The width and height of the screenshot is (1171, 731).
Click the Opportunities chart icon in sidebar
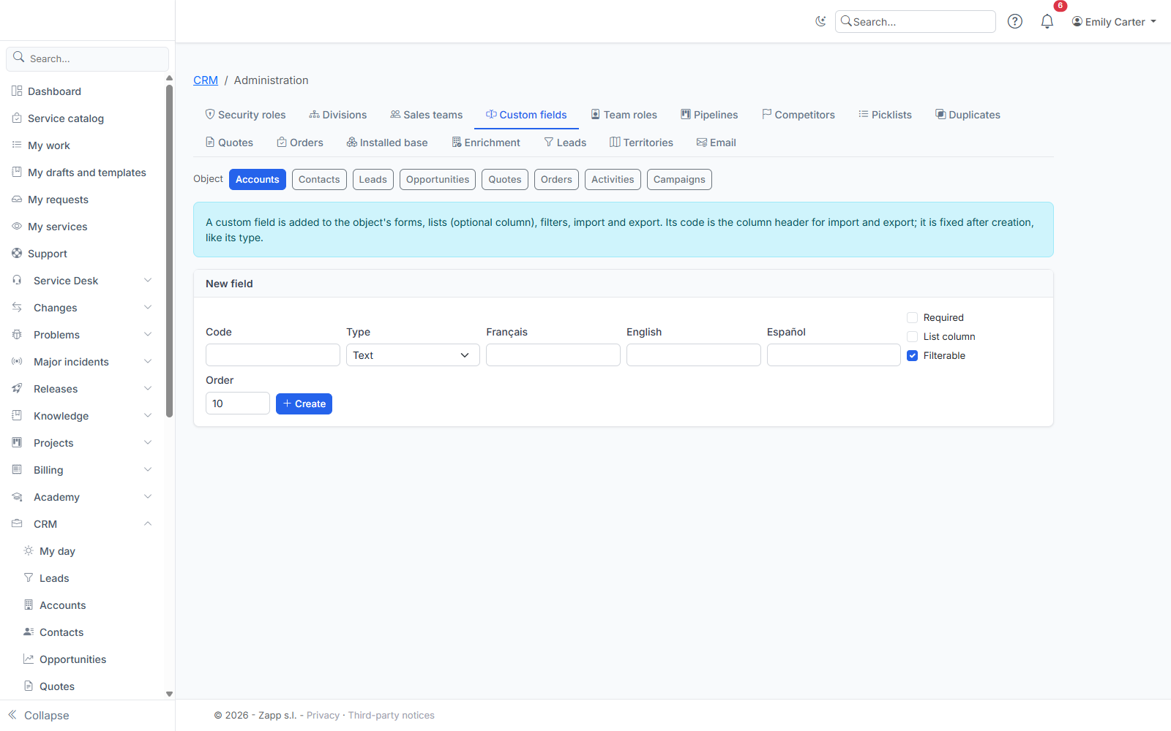29,659
